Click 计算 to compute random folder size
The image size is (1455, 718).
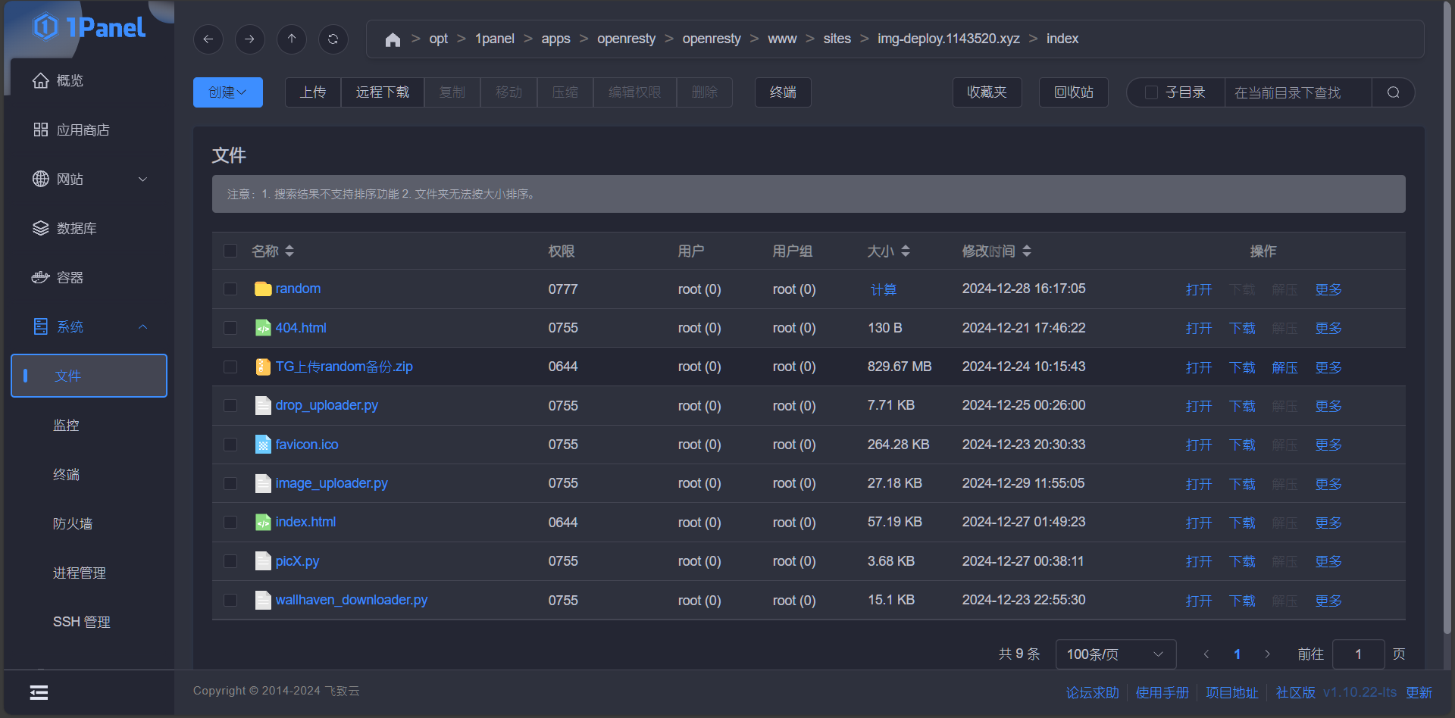[884, 289]
